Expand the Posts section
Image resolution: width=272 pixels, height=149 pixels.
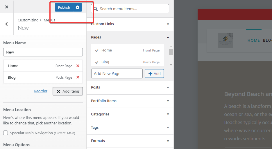pyautogui.click(x=130, y=87)
